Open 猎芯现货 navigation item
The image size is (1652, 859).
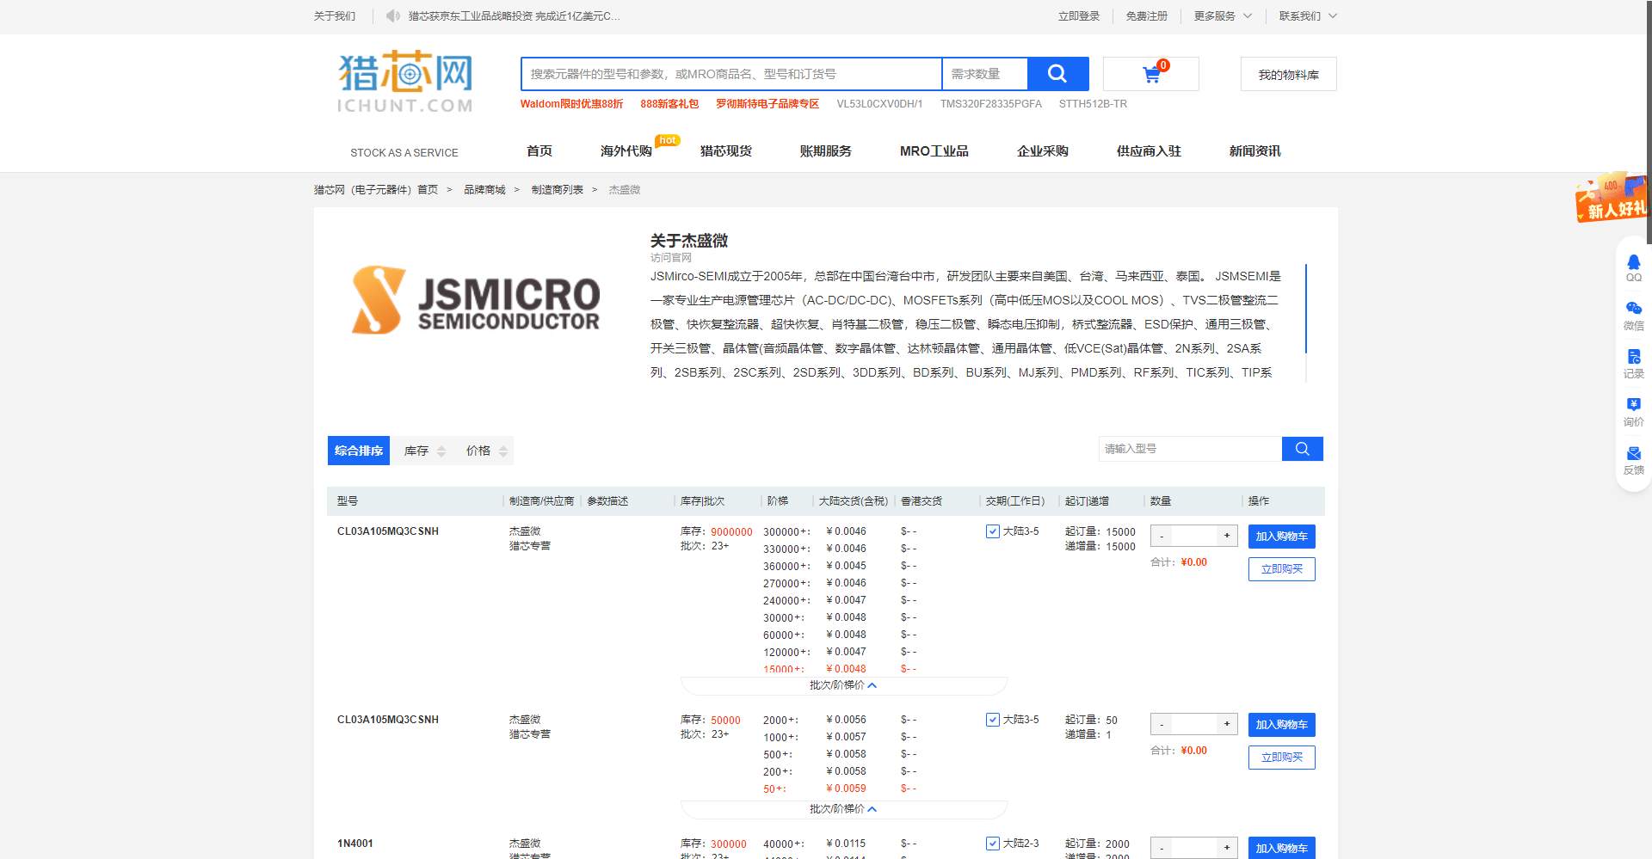point(726,150)
